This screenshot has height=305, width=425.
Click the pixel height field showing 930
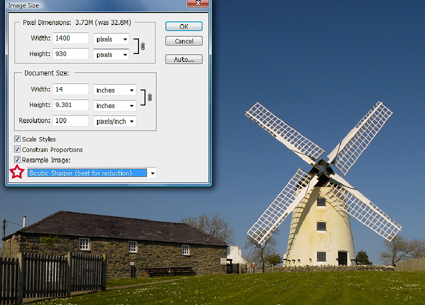point(70,53)
